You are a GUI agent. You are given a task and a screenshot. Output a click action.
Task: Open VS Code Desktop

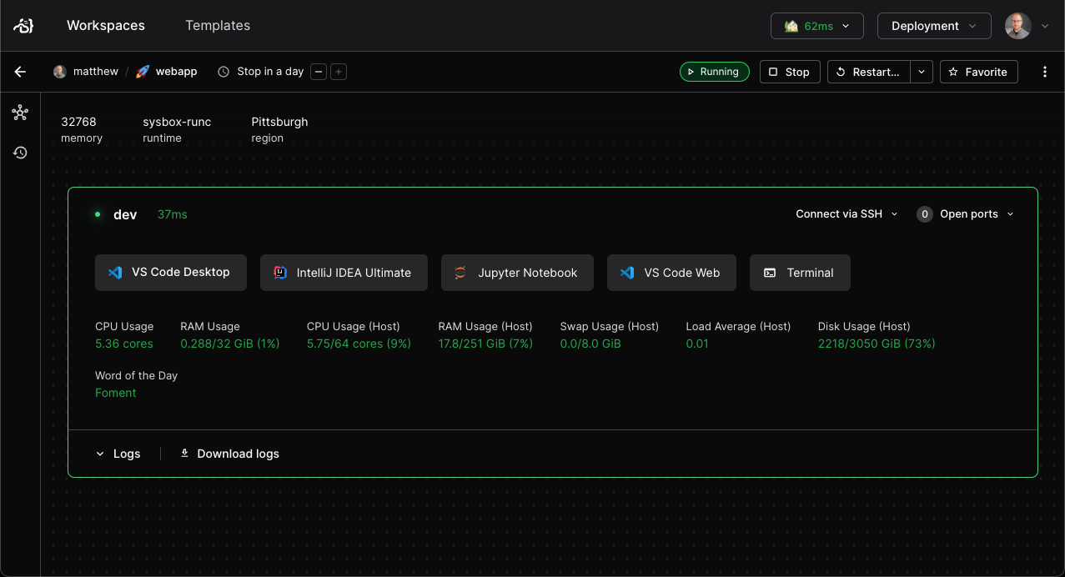170,272
